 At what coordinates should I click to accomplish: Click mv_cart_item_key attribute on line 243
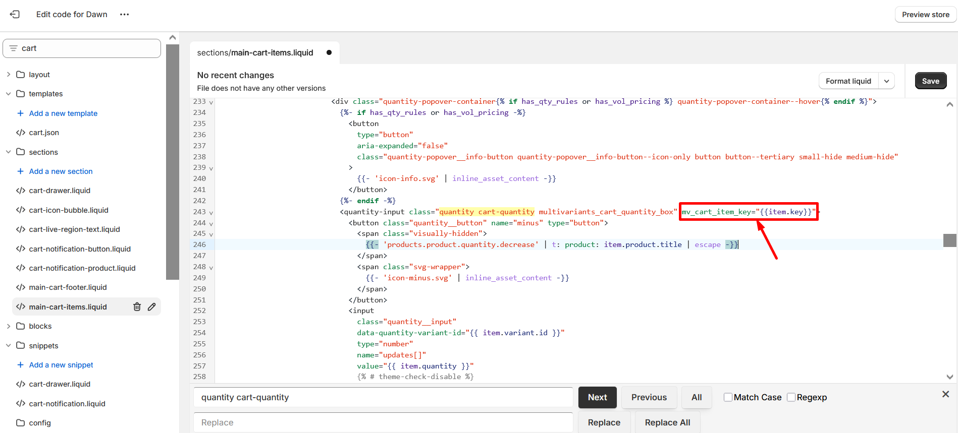click(749, 212)
